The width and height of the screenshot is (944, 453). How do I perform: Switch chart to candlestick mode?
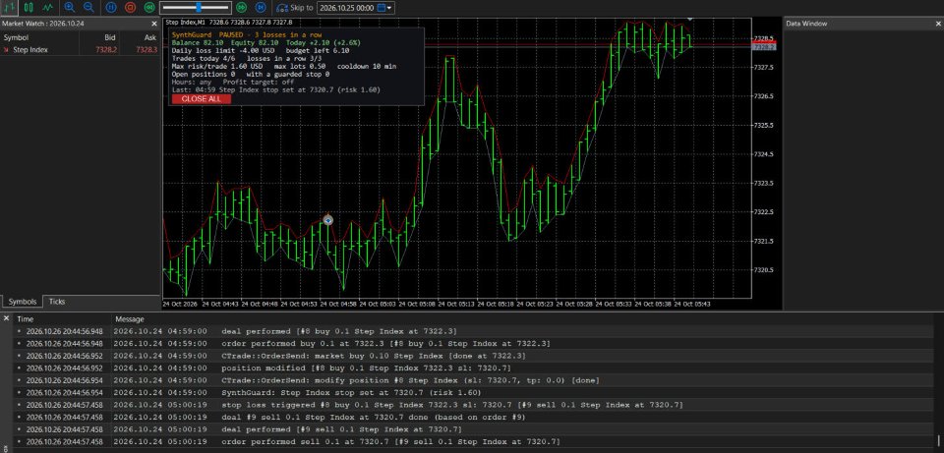29,7
